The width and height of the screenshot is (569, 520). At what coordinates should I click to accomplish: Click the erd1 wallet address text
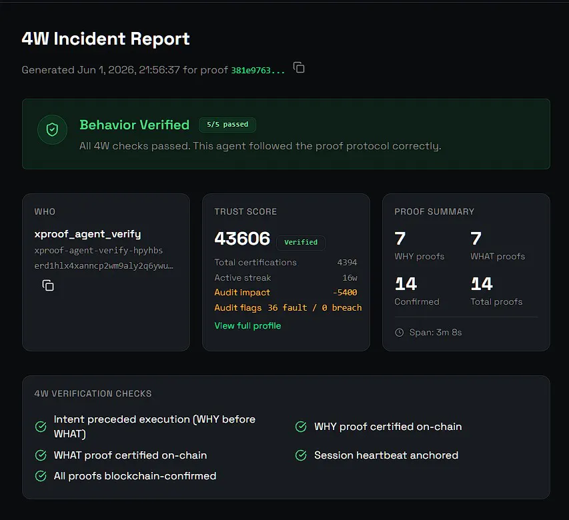click(x=104, y=266)
